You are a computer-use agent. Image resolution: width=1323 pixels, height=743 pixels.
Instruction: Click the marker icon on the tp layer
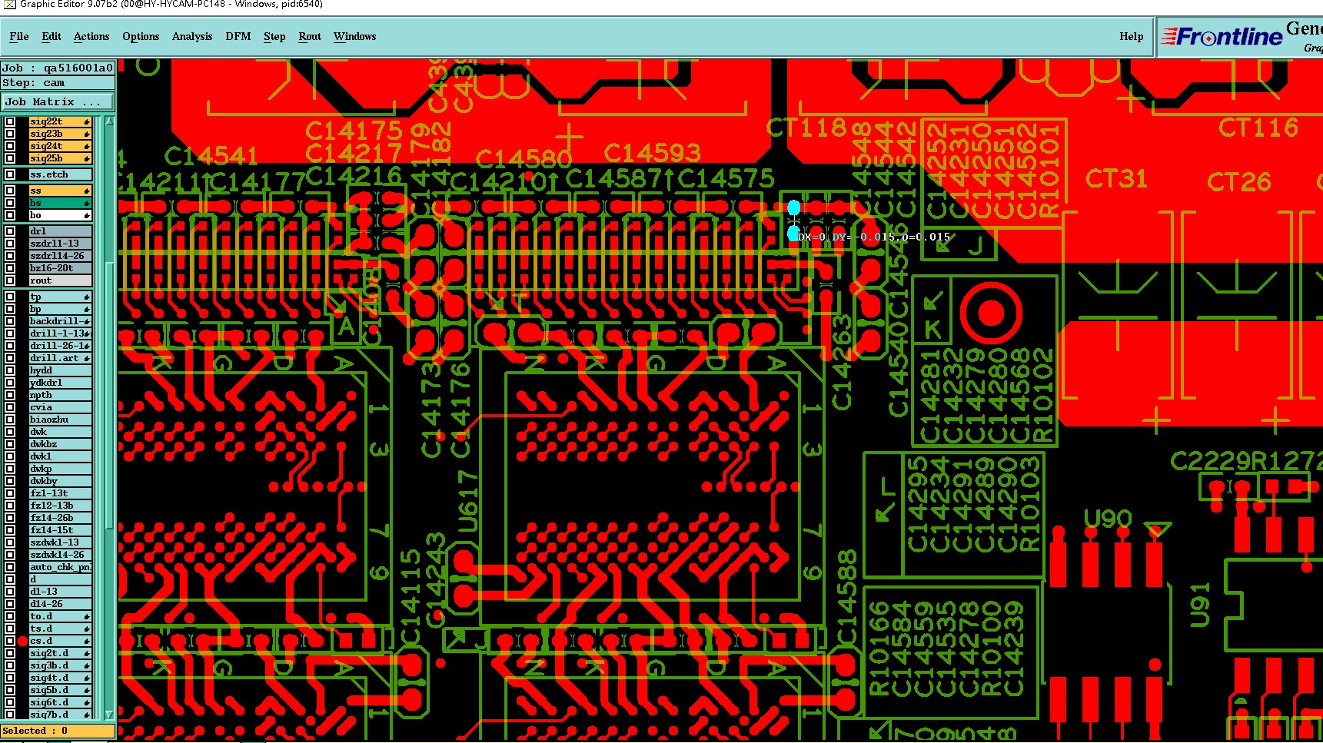pos(87,297)
